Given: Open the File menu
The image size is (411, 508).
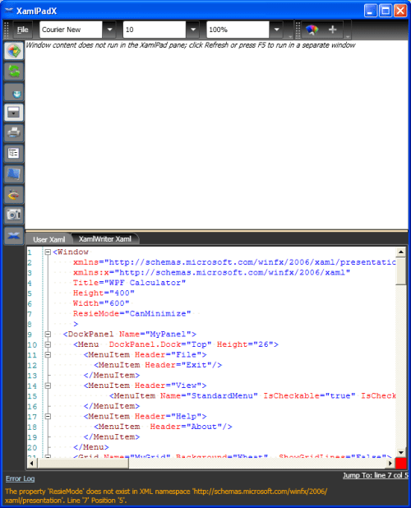Looking at the screenshot, I should (x=23, y=30).
